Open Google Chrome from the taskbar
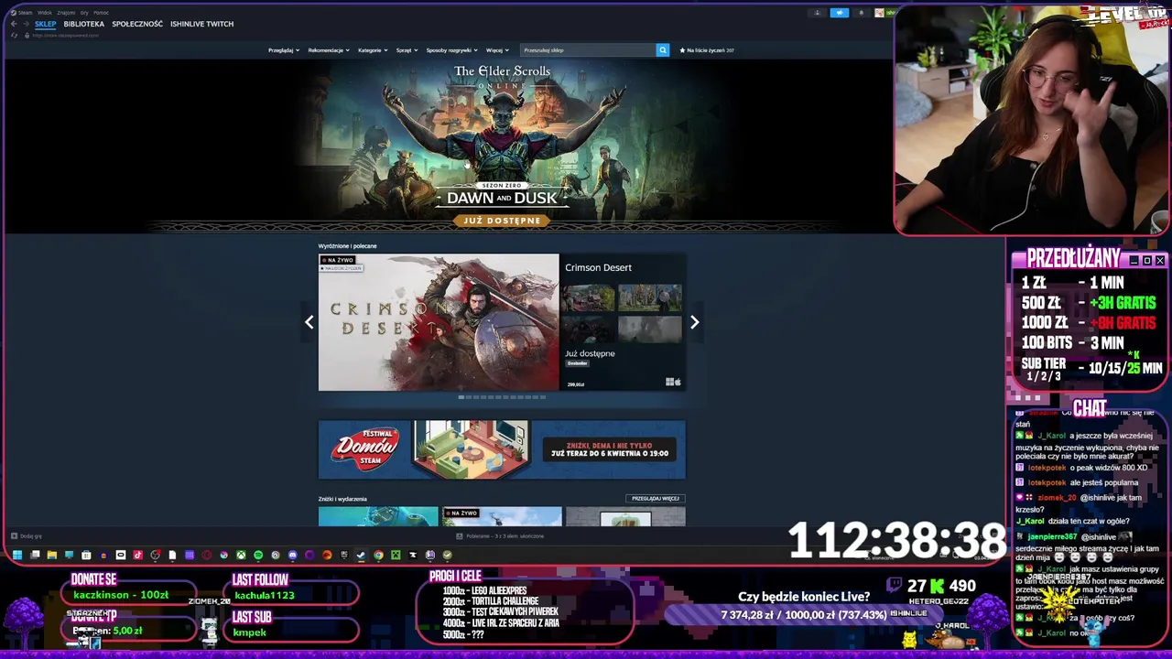 pos(378,555)
